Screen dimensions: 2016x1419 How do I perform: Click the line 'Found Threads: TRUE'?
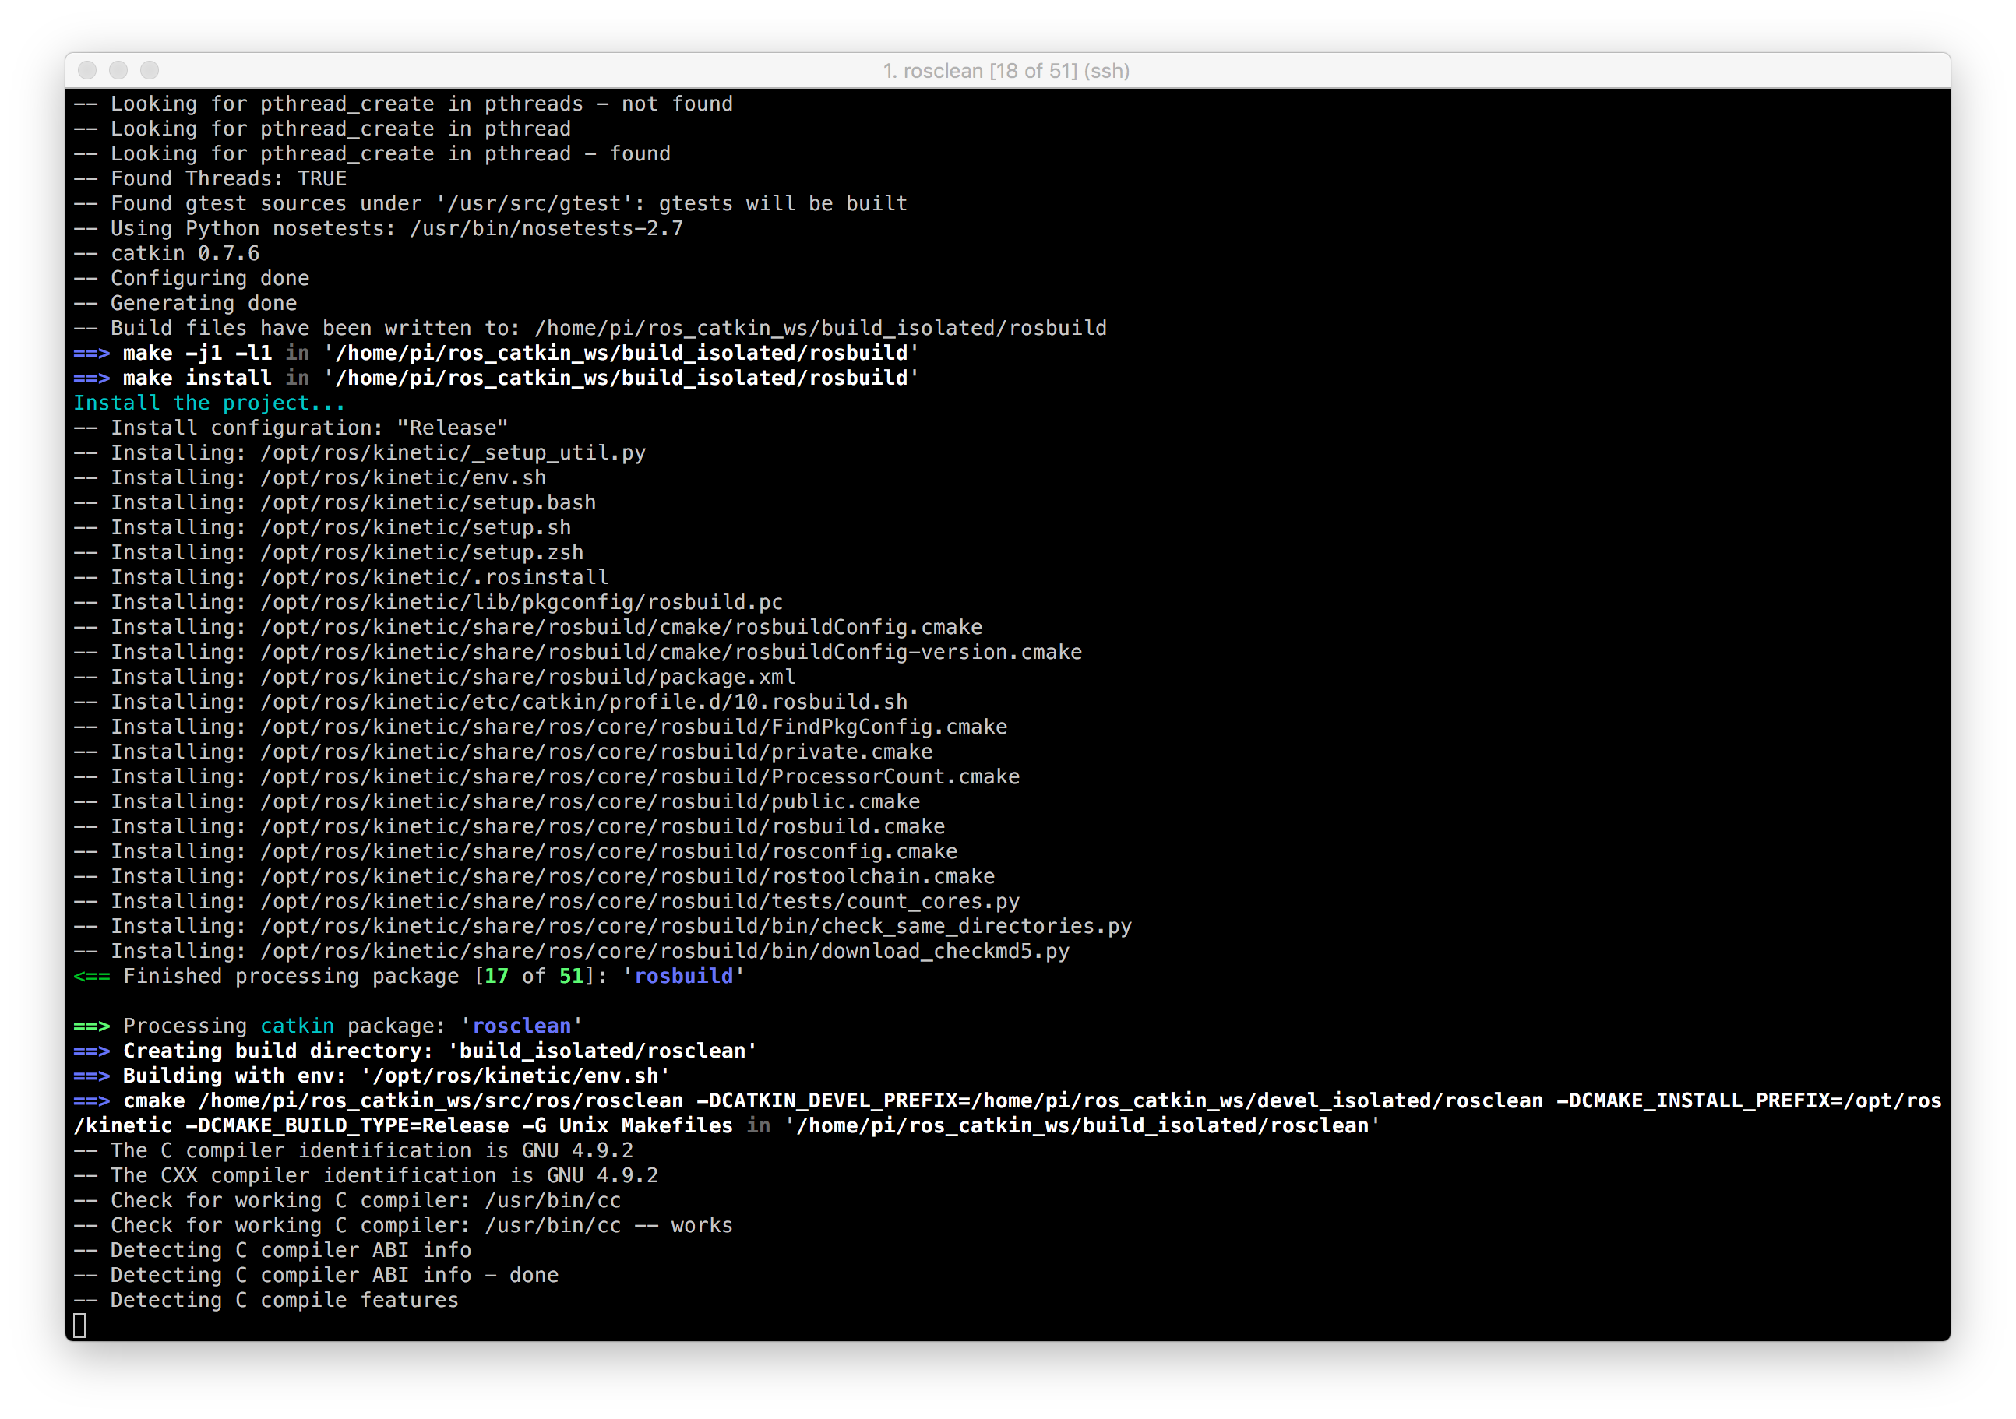[x=210, y=178]
